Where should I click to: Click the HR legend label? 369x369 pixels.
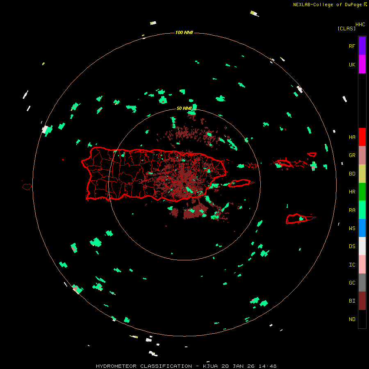tap(352, 192)
